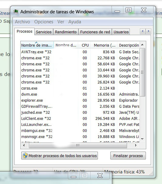Click the vertical scrollbar thumb of process list
Image resolution: width=162 pixels, height=184 pixels.
point(142,72)
